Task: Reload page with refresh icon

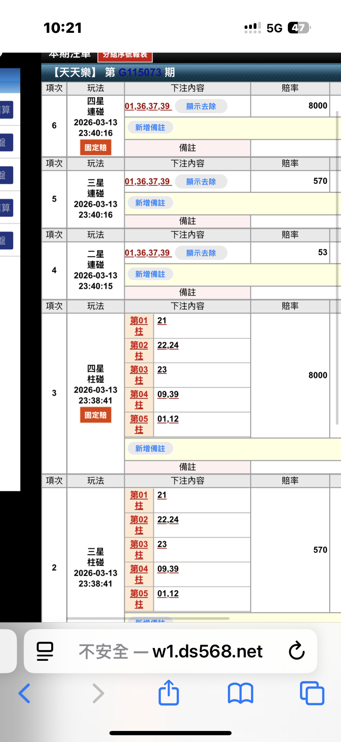Action: click(297, 651)
